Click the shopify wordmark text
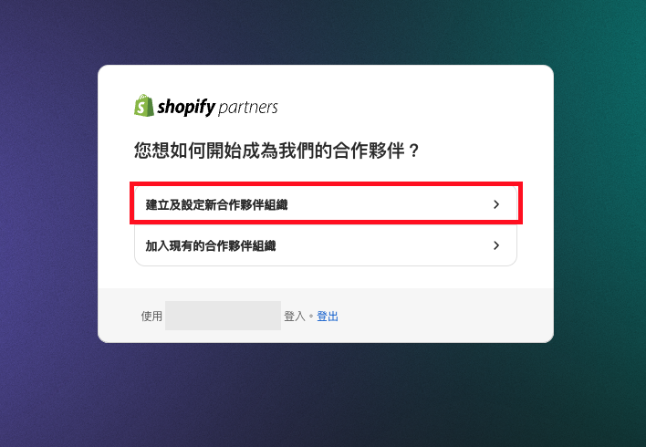Image resolution: width=646 pixels, height=447 pixels. point(186,107)
